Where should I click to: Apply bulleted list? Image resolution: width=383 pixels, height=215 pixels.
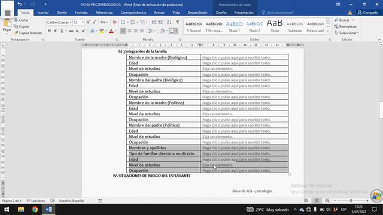(x=123, y=22)
